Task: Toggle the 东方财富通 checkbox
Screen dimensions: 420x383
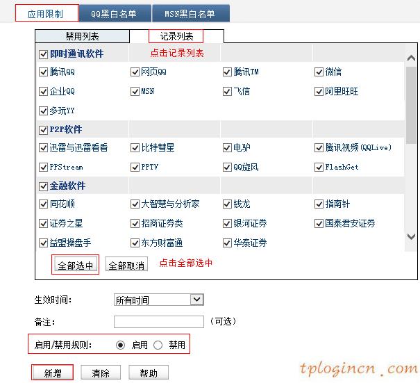Action: [135, 243]
